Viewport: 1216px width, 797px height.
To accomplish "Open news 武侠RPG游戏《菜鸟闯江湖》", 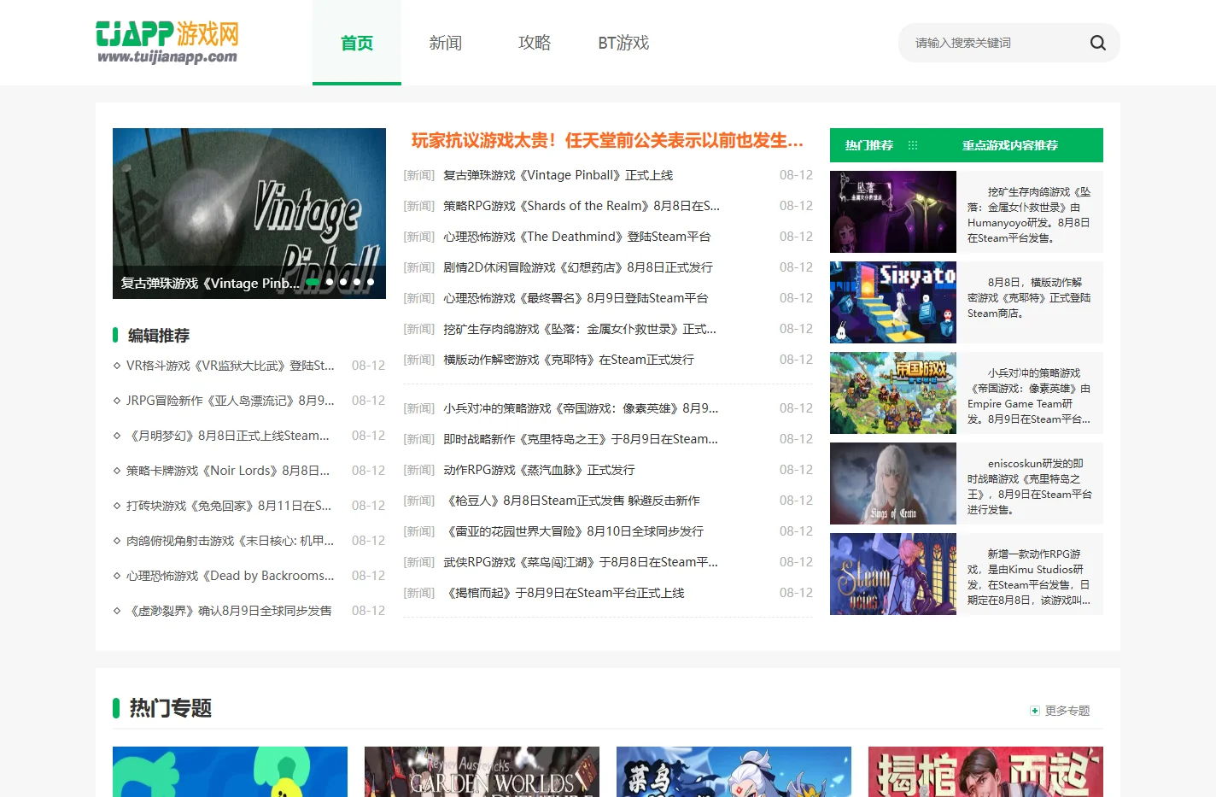I will 581,562.
